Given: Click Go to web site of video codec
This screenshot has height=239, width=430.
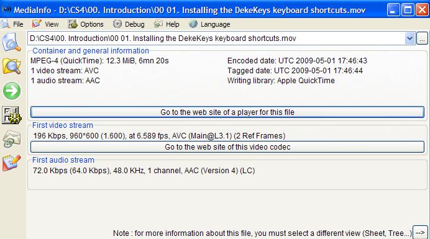Looking at the screenshot, I should [227, 147].
